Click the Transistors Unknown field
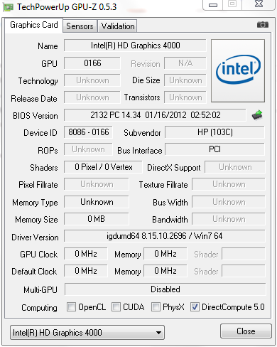277x347 pixels. click(185, 97)
